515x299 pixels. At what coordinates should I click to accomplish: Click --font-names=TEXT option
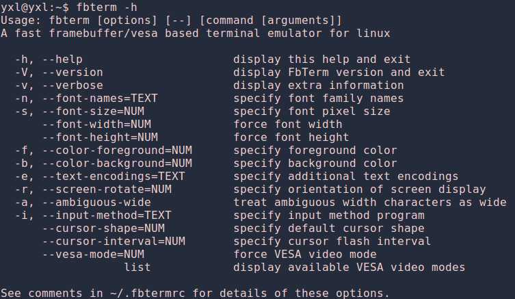pyautogui.click(x=100, y=99)
